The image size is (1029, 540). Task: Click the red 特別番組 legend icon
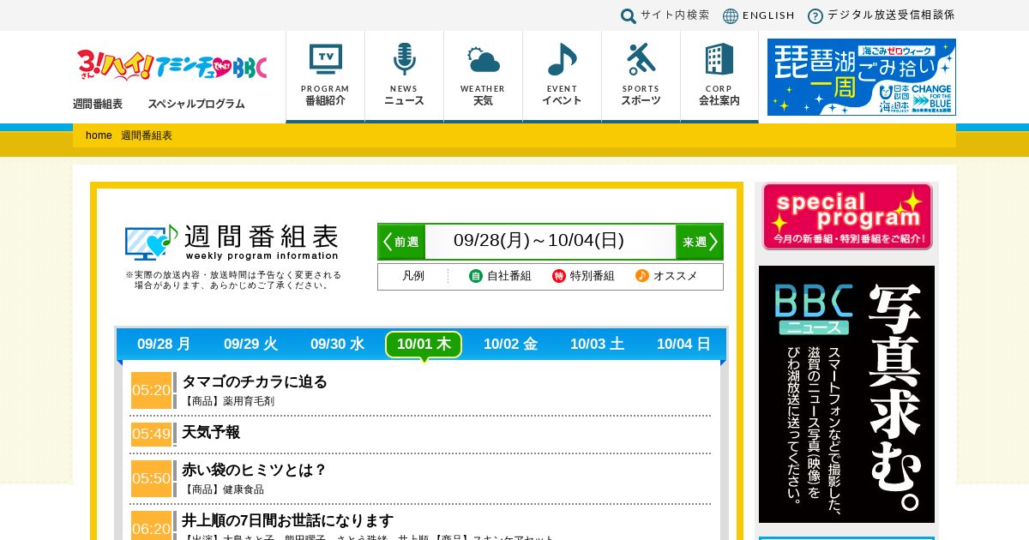click(559, 276)
